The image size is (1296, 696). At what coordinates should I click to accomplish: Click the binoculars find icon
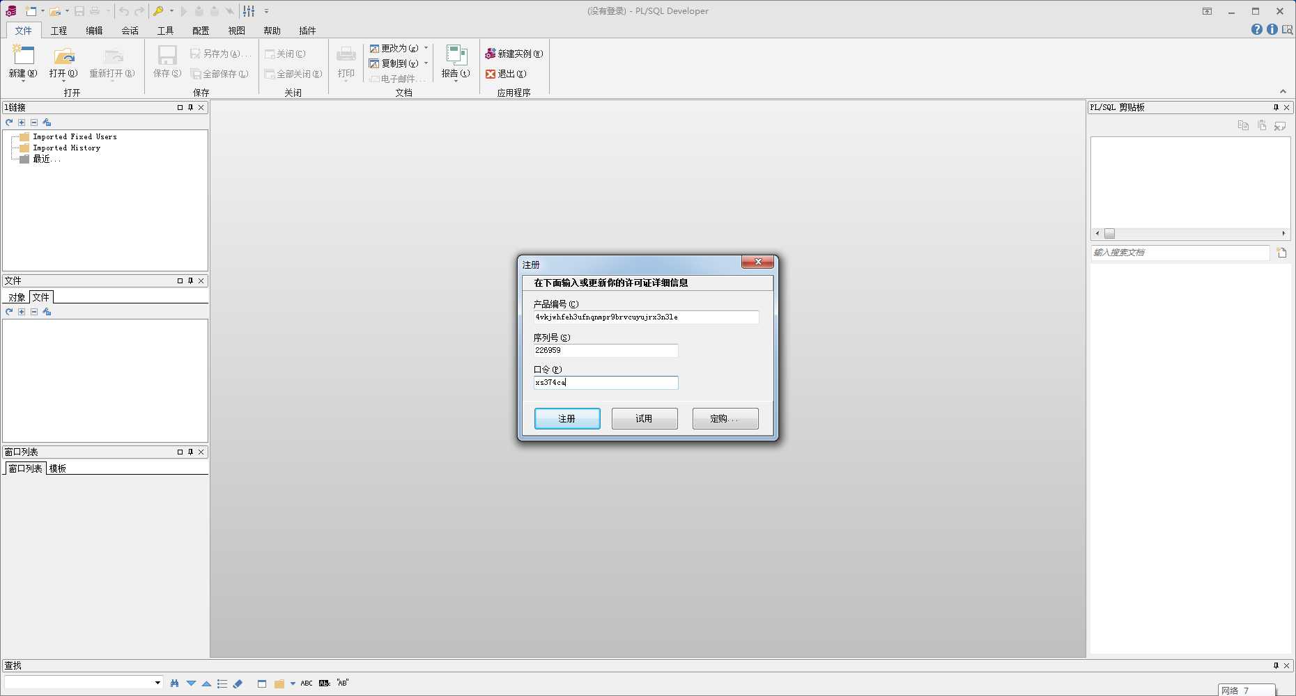(x=174, y=683)
